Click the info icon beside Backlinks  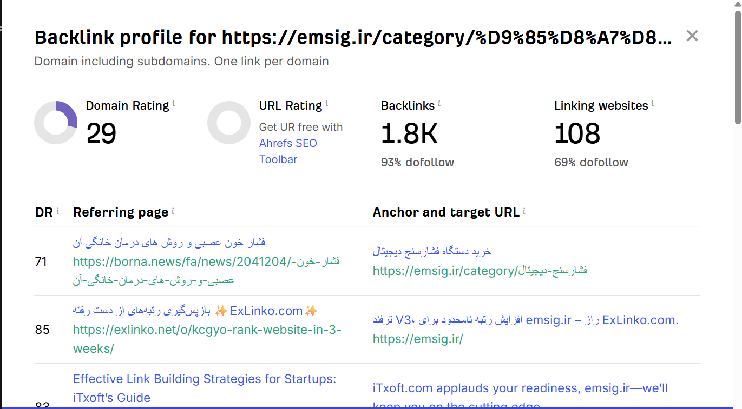point(439,104)
